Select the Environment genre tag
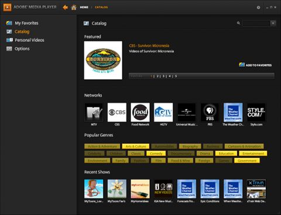Viewport: 281px width, 215px height. pyautogui.click(x=97, y=160)
